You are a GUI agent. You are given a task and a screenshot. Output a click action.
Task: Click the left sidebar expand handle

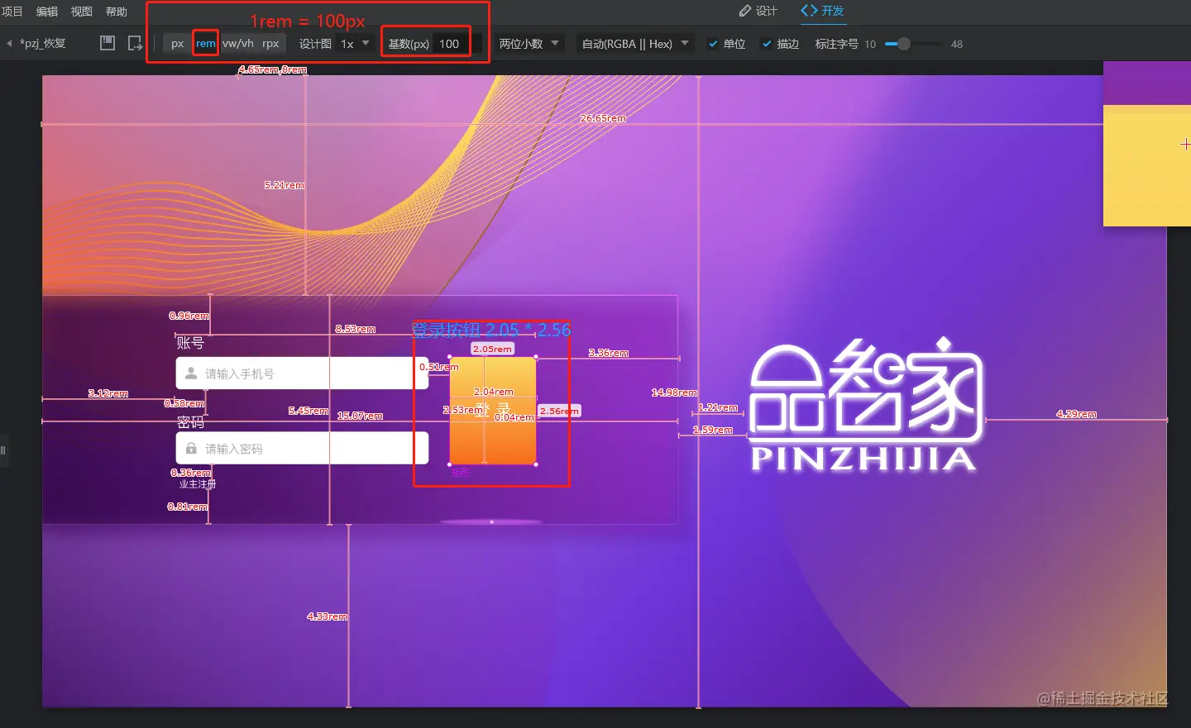[3, 450]
